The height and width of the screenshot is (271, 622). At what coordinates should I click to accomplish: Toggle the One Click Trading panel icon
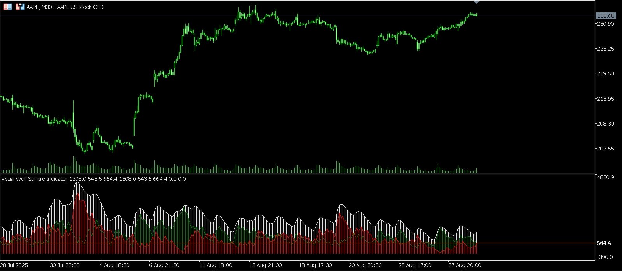[x=20, y=7]
